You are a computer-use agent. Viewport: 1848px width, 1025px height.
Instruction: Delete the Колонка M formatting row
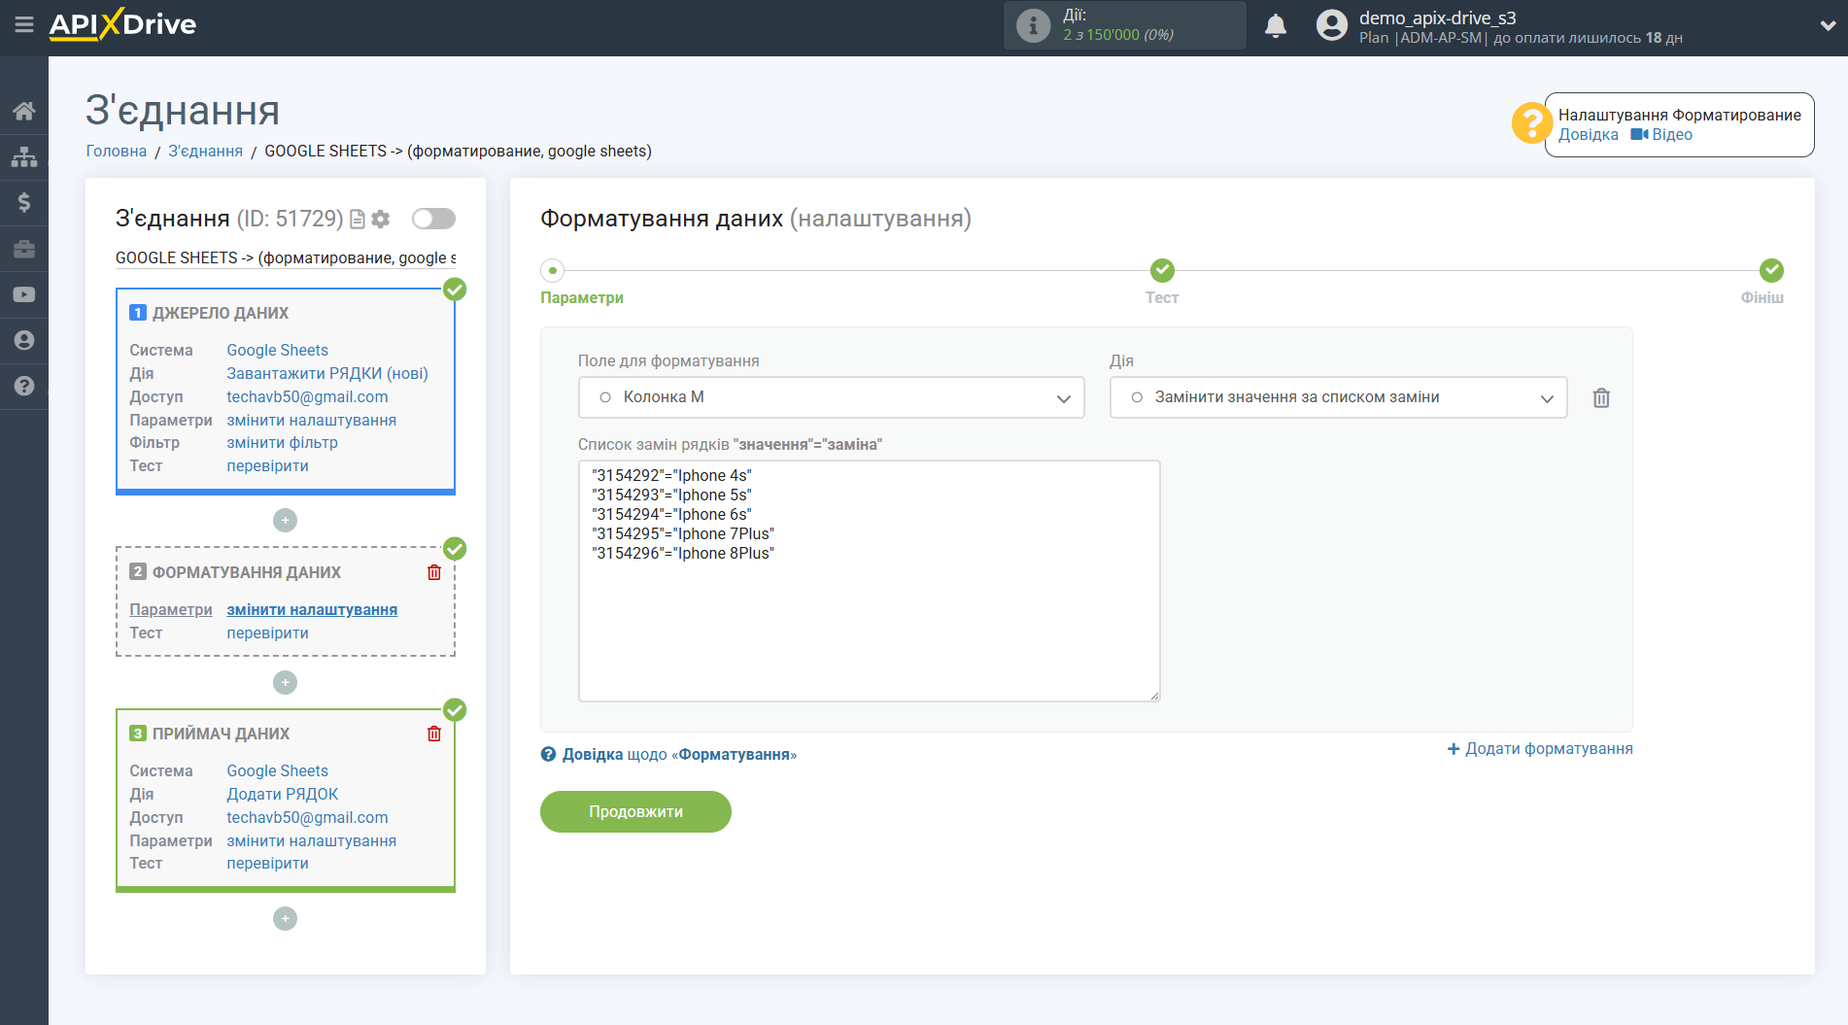point(1601,397)
